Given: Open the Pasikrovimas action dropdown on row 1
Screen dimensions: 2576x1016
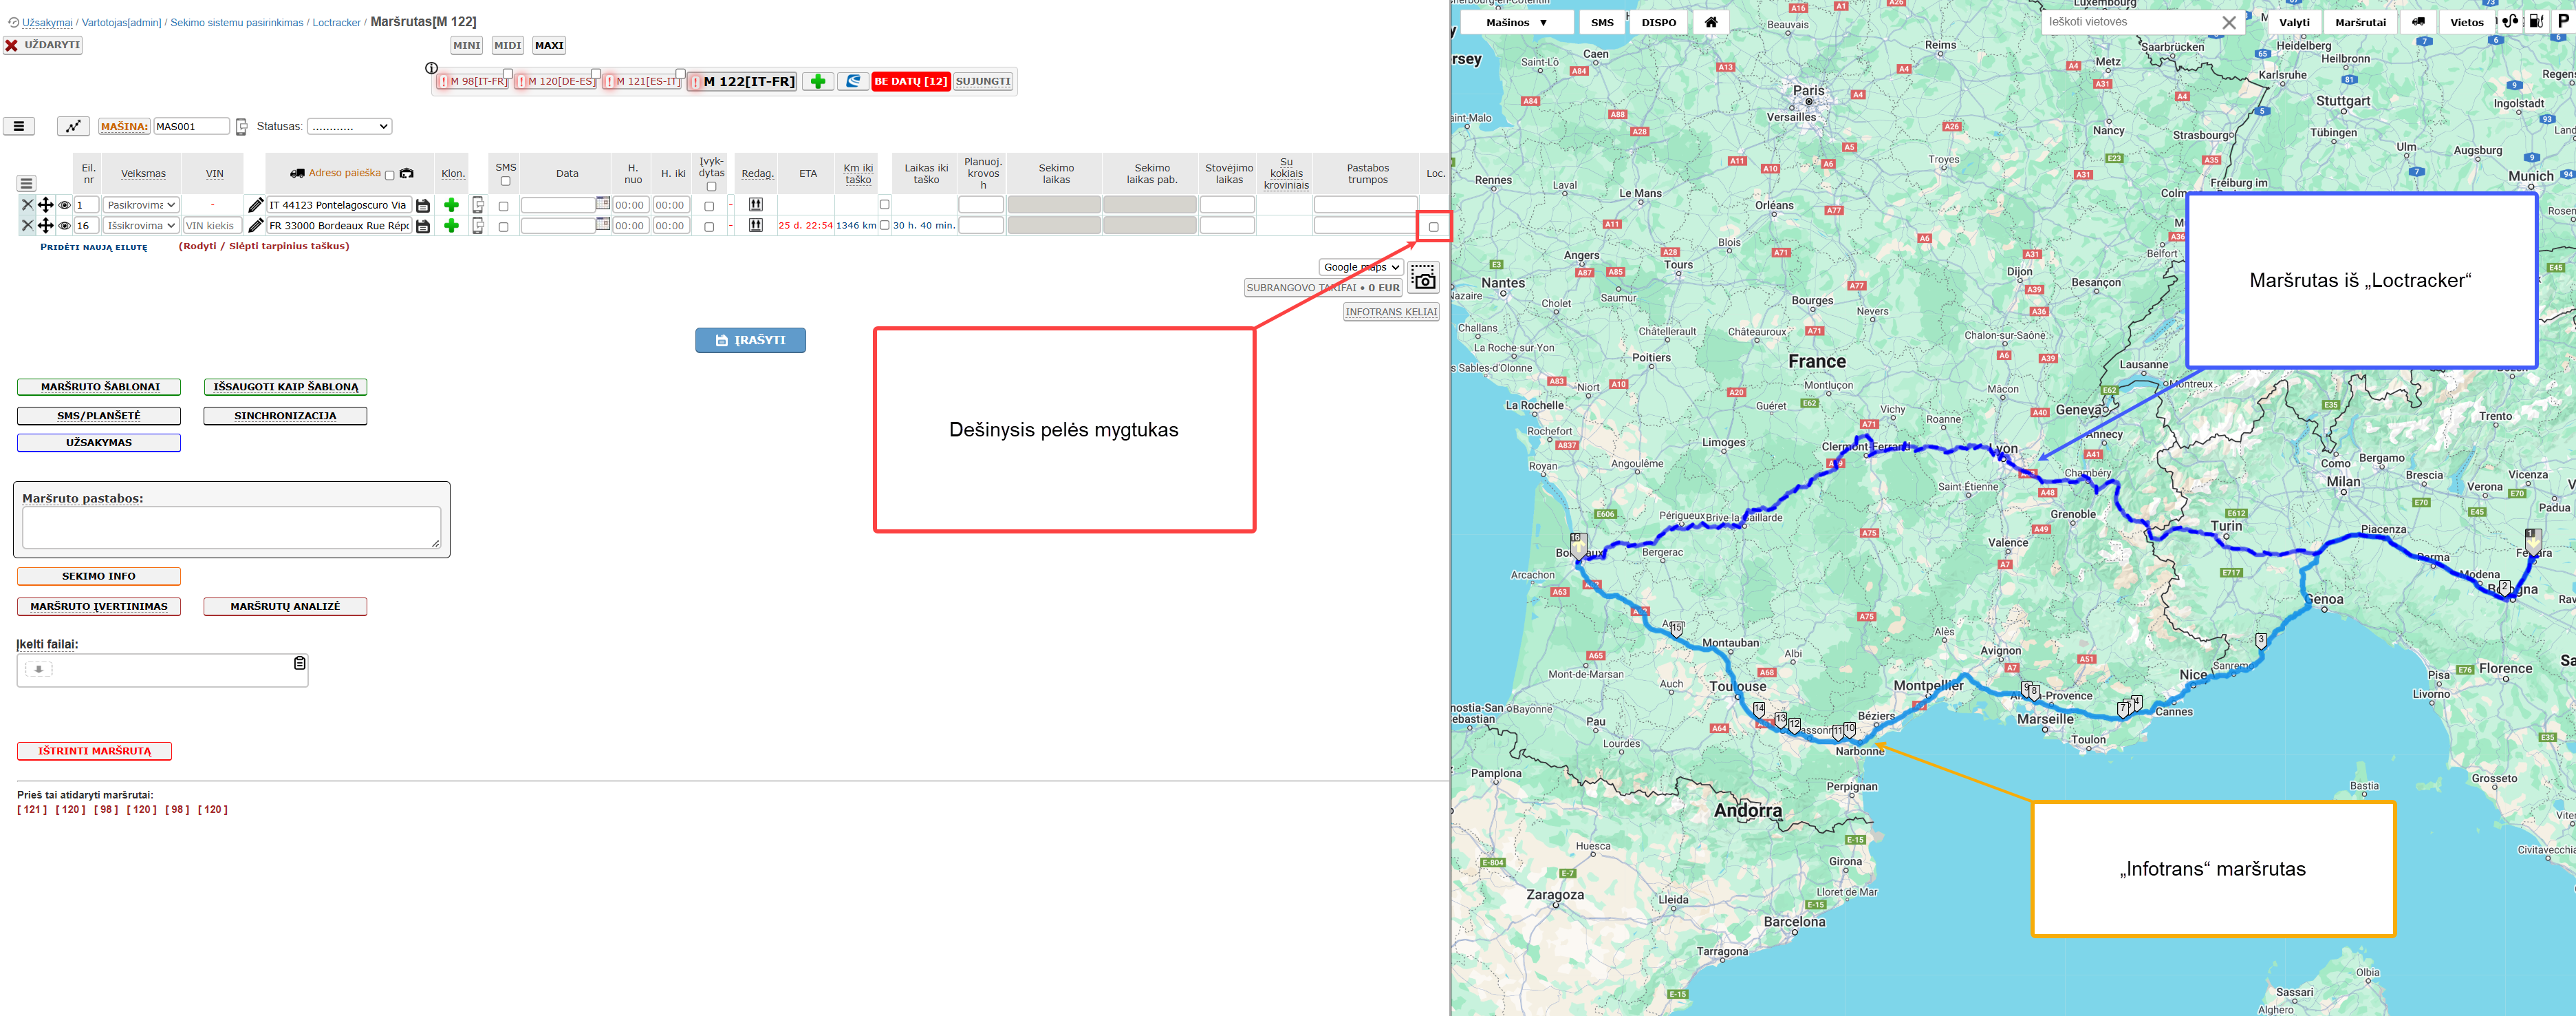Looking at the screenshot, I should [141, 204].
